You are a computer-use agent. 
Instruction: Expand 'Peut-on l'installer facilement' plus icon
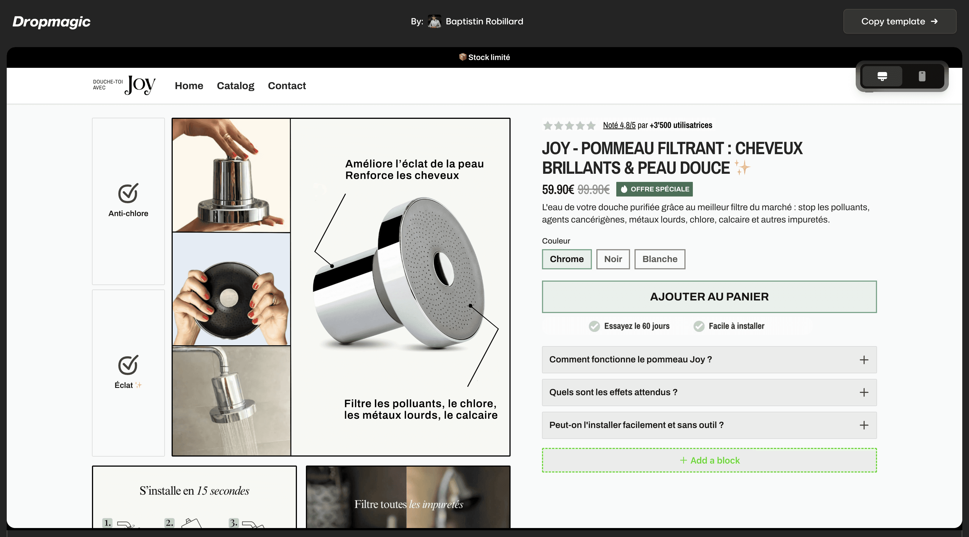point(864,425)
